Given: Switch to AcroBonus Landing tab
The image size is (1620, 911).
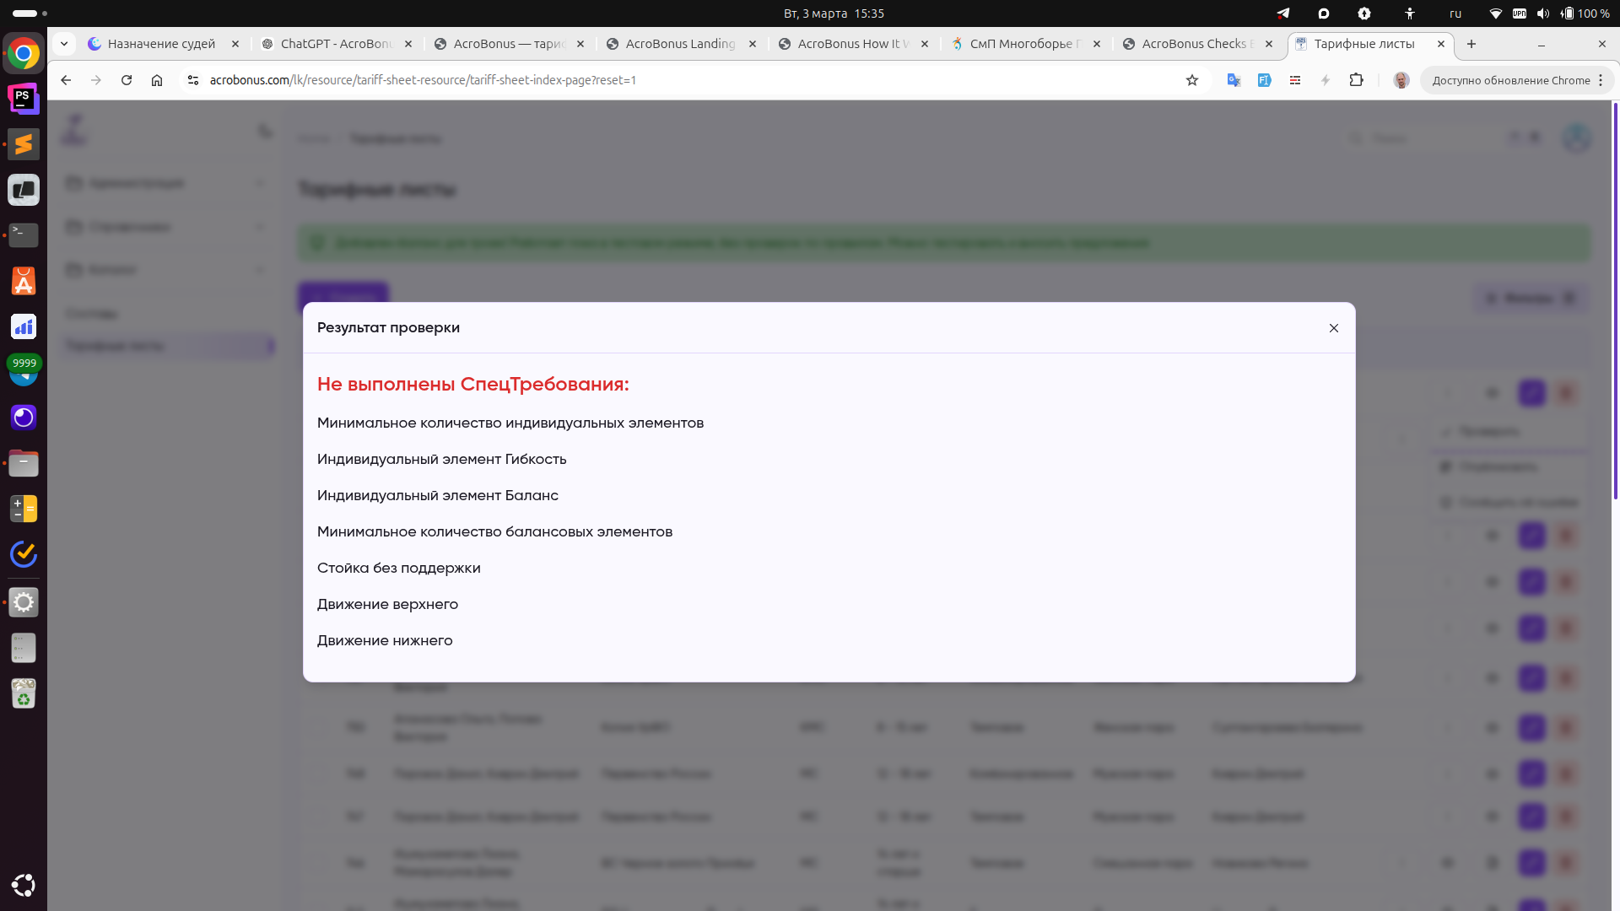Looking at the screenshot, I should click(680, 44).
